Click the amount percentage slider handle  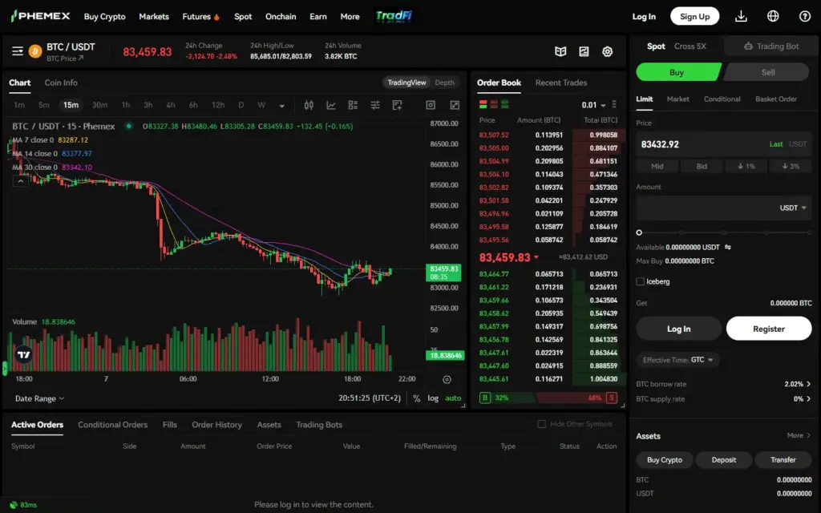[639, 232]
